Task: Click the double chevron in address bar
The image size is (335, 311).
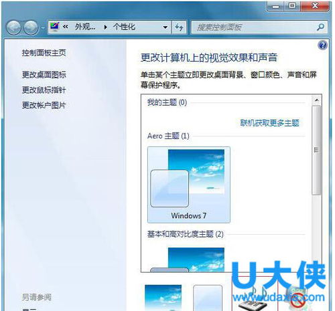Action: [66, 27]
